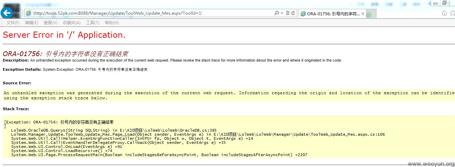Close the ORA-01756 tab

(363, 14)
